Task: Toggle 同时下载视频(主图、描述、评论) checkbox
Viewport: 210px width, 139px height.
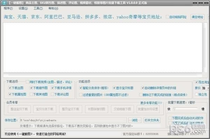Action: click(x=27, y=82)
